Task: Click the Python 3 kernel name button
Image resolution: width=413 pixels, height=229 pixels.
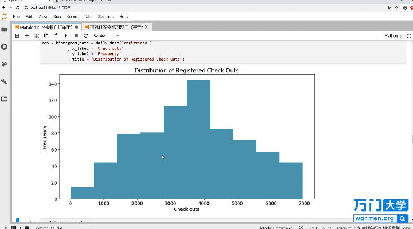Action: pos(392,35)
